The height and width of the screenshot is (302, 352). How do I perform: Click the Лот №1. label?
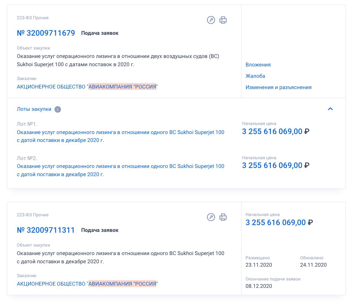[27, 124]
